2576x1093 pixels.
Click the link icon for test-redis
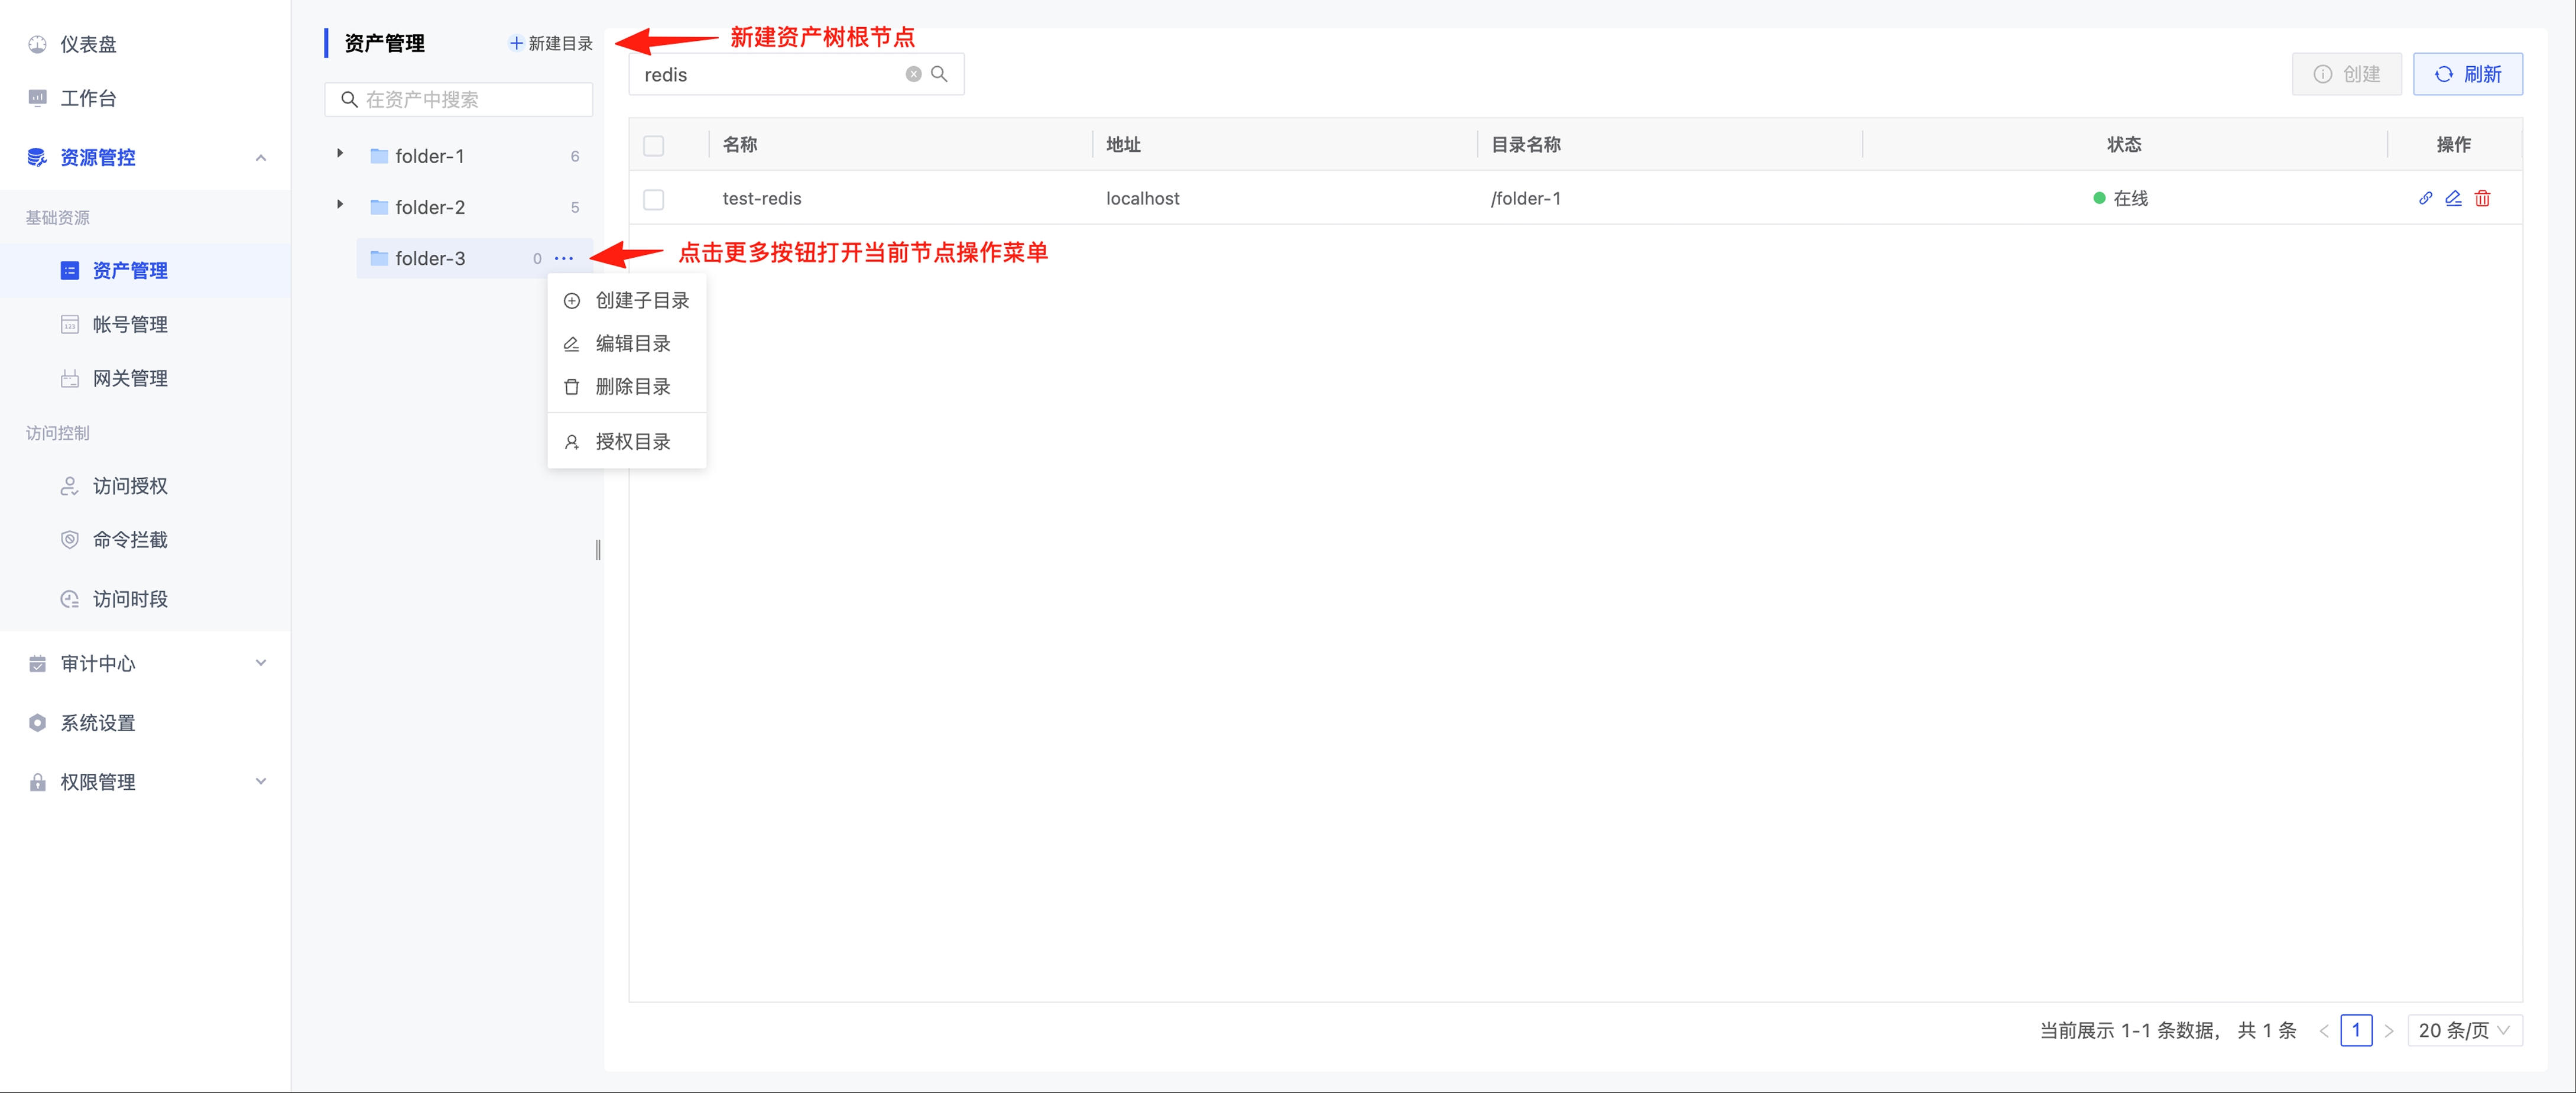(x=2425, y=198)
